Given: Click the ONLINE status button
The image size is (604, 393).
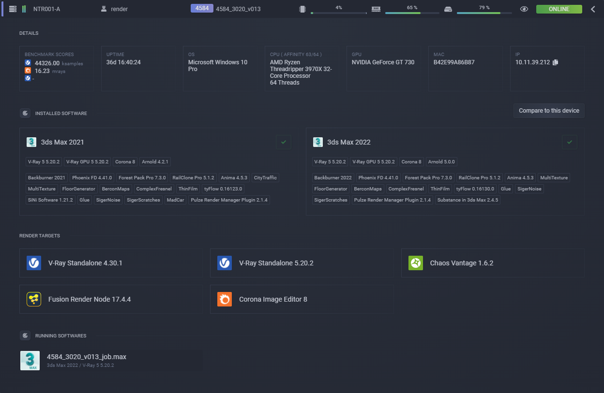Looking at the screenshot, I should [559, 9].
